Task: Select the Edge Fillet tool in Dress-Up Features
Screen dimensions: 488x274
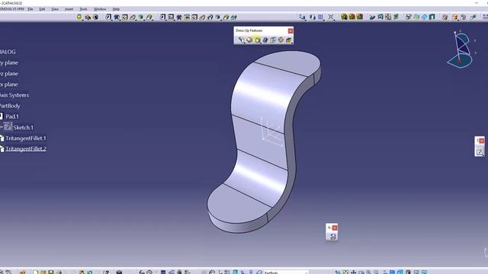Action: point(242,40)
